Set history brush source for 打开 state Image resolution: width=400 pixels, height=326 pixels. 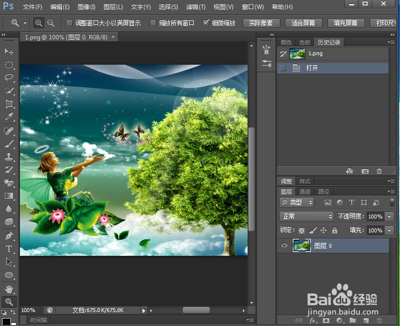pyautogui.click(x=283, y=68)
